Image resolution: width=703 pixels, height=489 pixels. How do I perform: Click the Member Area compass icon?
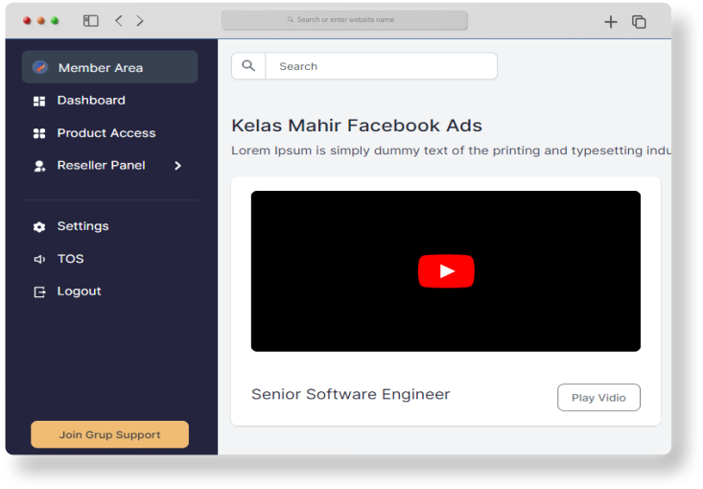pos(39,67)
